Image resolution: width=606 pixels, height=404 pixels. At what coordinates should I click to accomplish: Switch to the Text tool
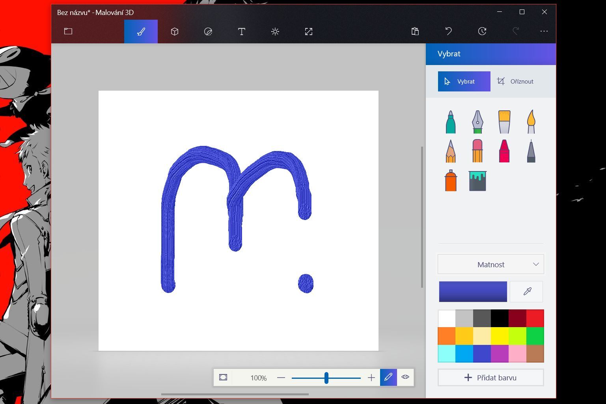pos(241,32)
